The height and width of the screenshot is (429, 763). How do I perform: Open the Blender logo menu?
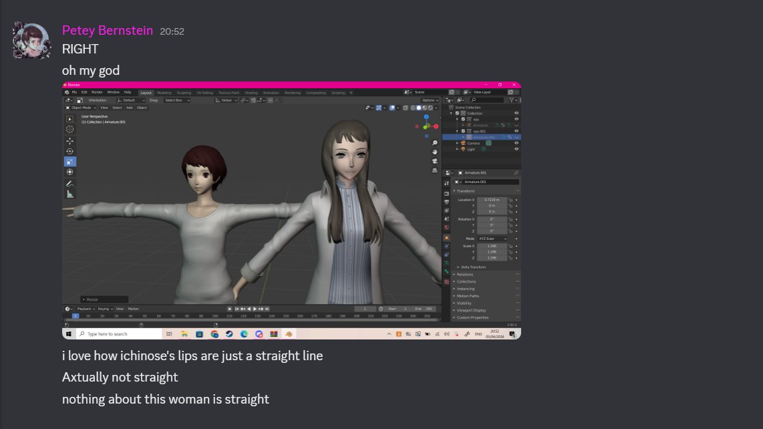[67, 92]
